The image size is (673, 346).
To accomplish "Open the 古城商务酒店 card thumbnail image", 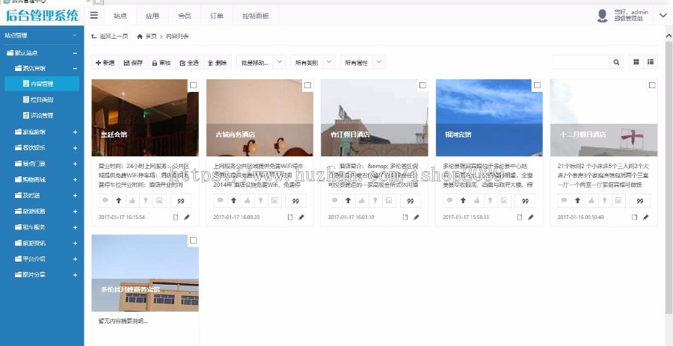I will tap(259, 117).
